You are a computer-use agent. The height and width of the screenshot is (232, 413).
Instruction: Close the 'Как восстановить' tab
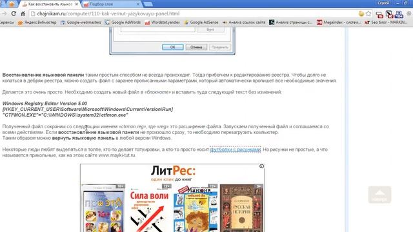[77, 5]
